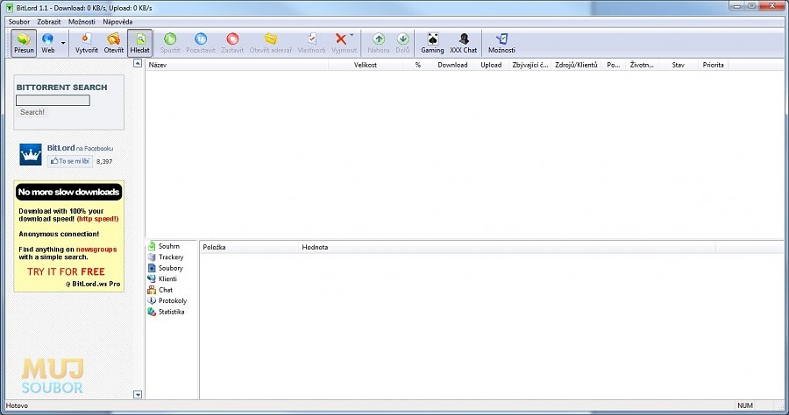Sort by the Stav column header
Image resolution: width=789 pixels, height=415 pixels.
(679, 65)
